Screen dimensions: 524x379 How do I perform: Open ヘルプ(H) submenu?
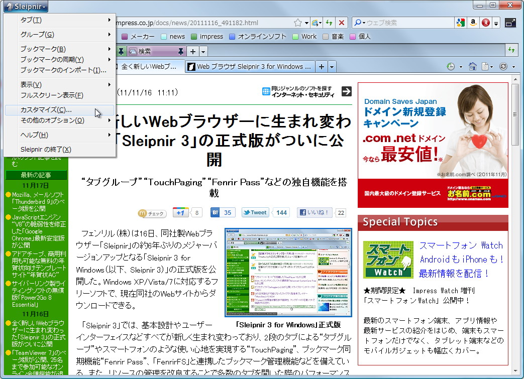coord(60,135)
